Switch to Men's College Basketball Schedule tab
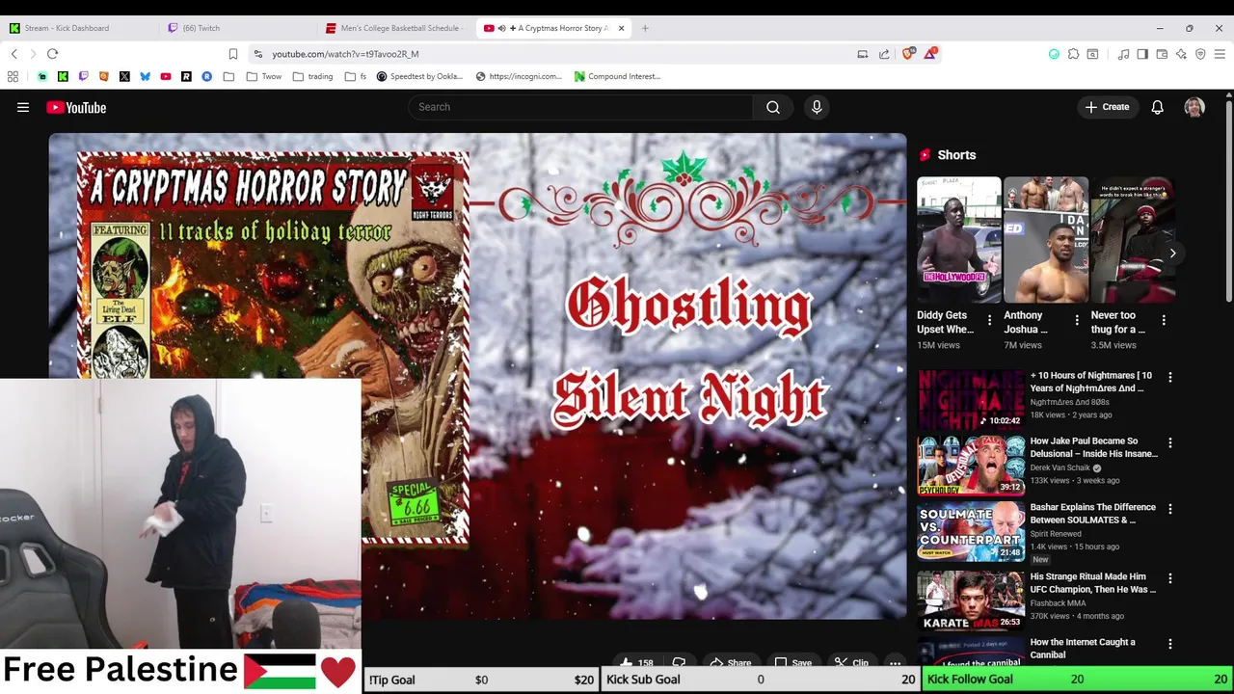Screen dimensions: 1234x694 pos(395,28)
